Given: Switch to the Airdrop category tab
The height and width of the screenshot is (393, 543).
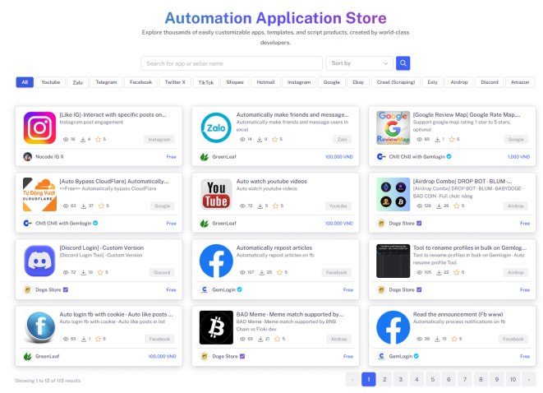Looking at the screenshot, I should [x=459, y=82].
